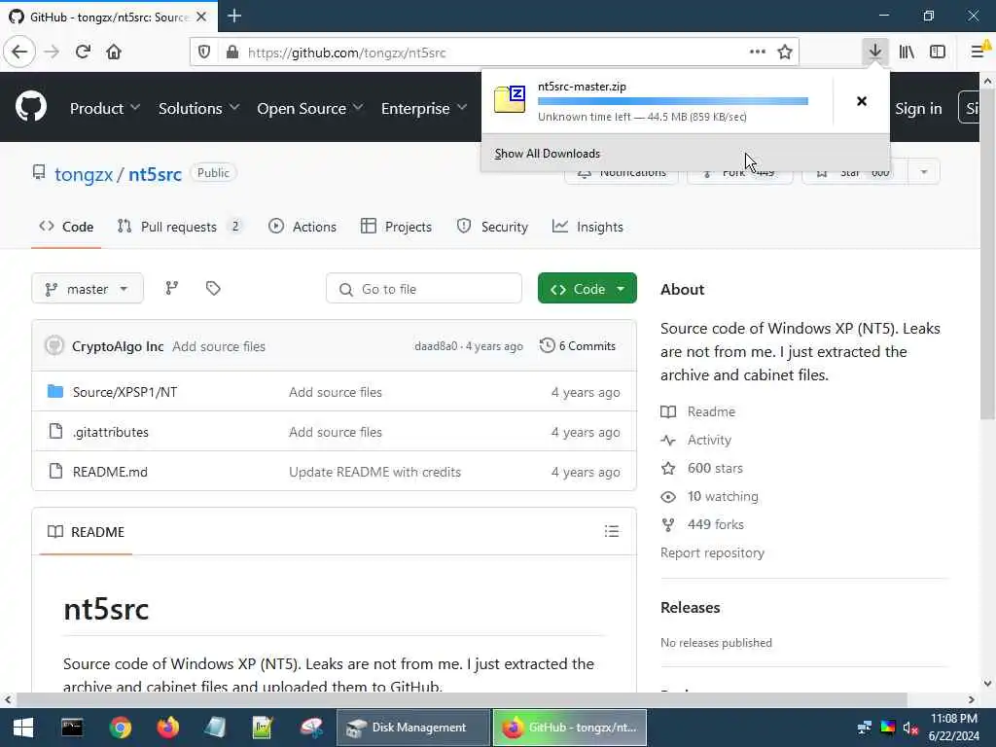Toggle the downloads arrow toolbar button
Viewport: 996px width, 747px height.
pos(875,53)
